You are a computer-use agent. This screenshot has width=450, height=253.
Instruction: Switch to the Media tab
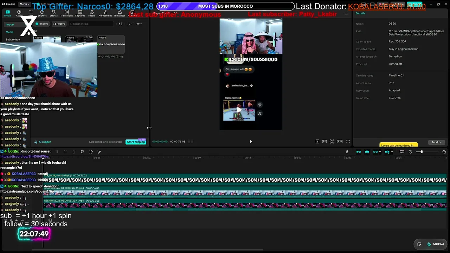(x=7, y=13)
